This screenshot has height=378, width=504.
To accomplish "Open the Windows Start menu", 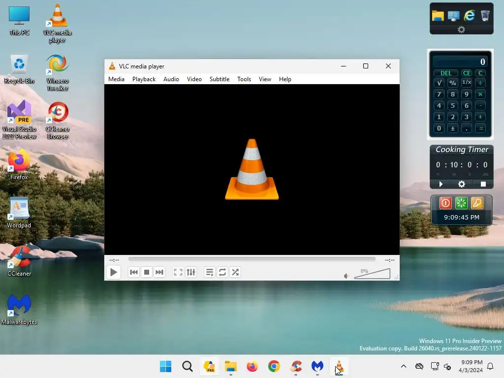I will [166, 366].
